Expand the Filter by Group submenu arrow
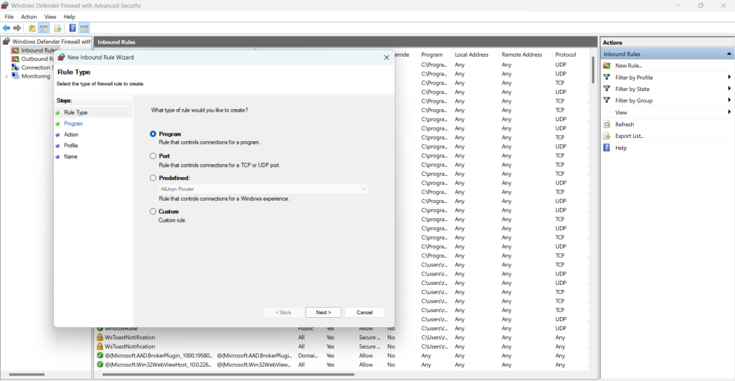This screenshot has width=735, height=381. [729, 100]
